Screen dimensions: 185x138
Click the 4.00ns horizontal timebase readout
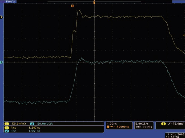111,124
